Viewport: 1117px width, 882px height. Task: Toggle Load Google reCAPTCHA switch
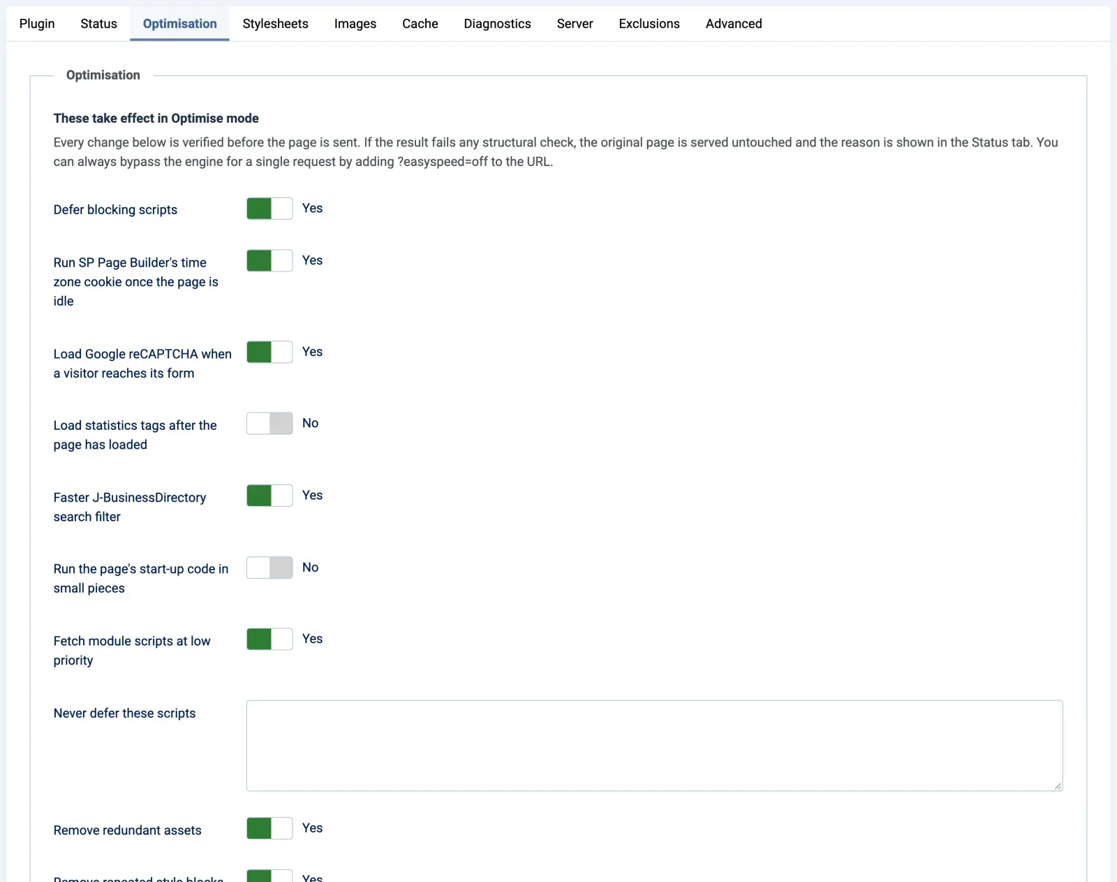[x=269, y=352]
